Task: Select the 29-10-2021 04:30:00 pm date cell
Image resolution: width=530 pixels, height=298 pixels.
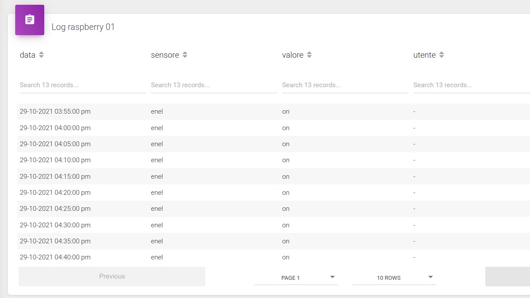Action: [x=55, y=225]
